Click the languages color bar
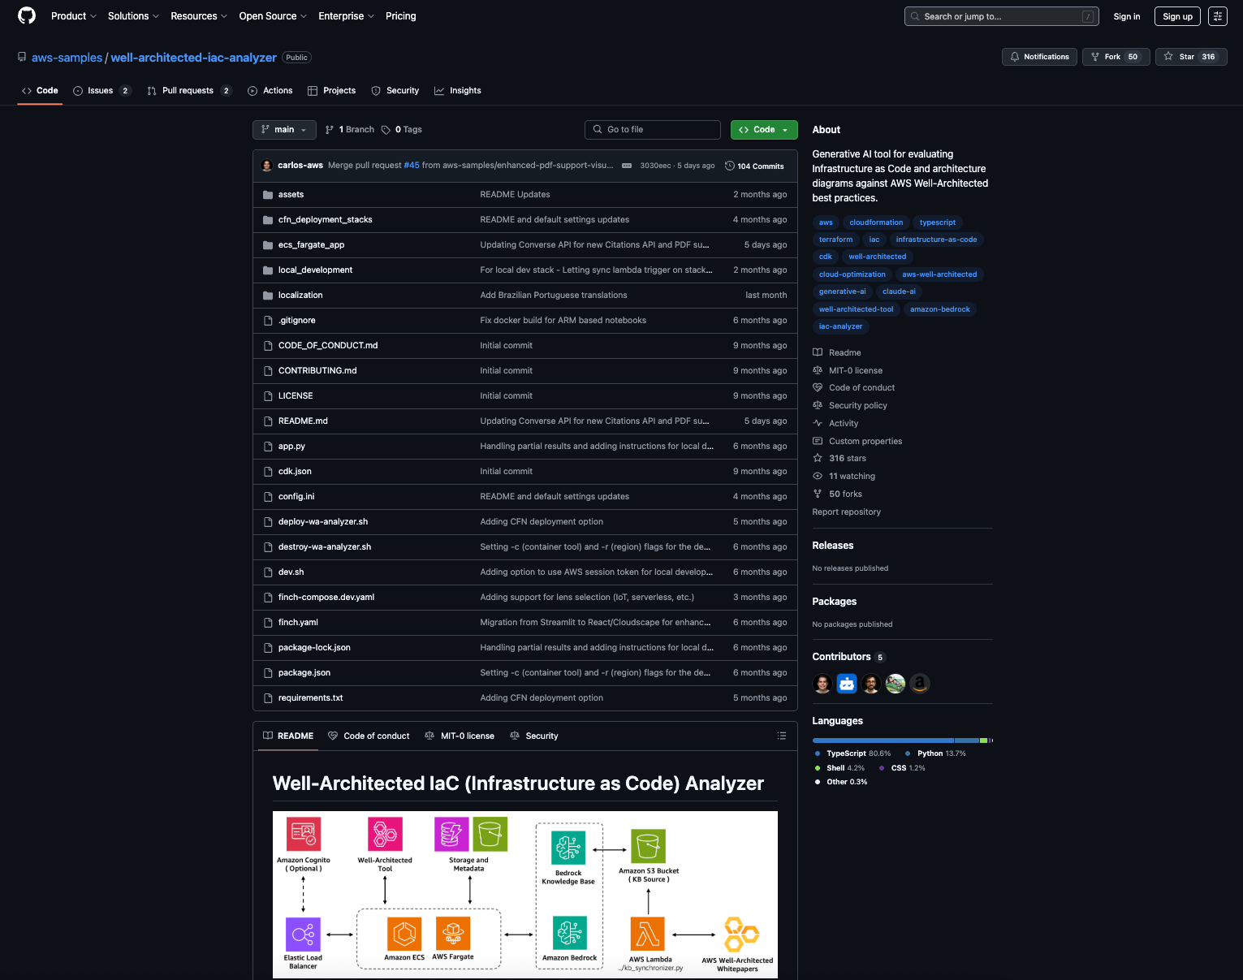This screenshot has width=1243, height=980. pyautogui.click(x=901, y=740)
